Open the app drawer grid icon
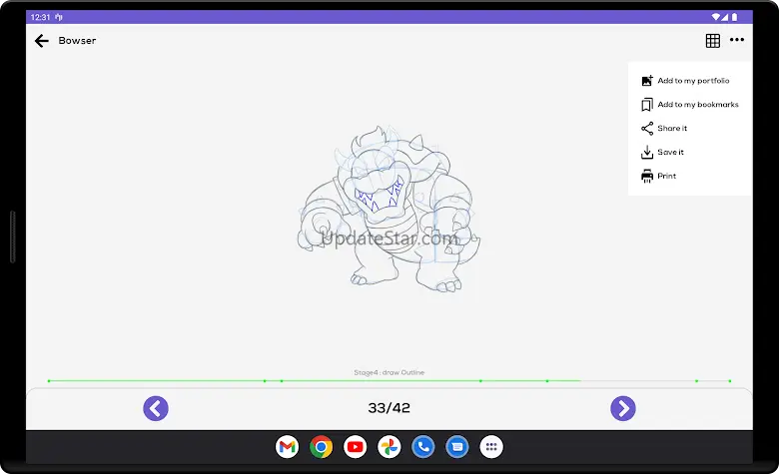Image resolution: width=779 pixels, height=474 pixels. tap(491, 447)
